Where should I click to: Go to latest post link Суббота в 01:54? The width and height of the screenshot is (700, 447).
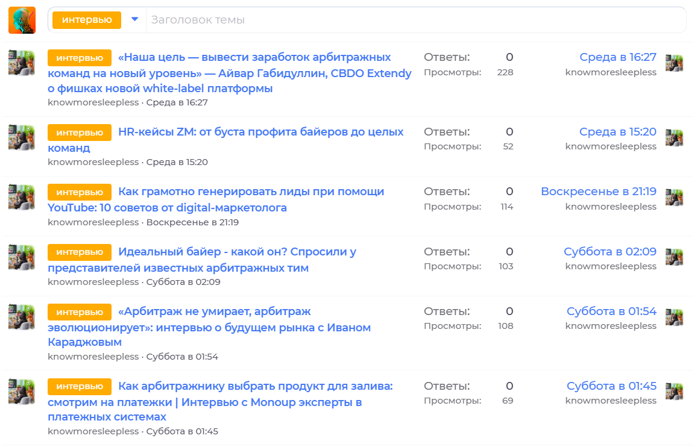[611, 311]
